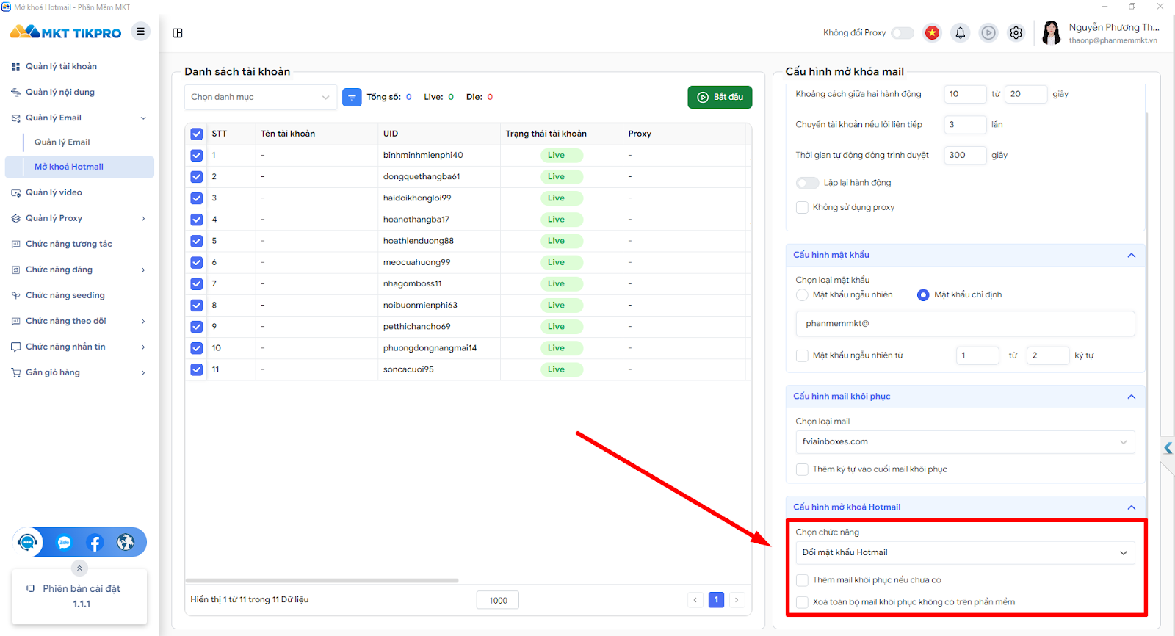Collapse the Cấu hình mở khoá Hotmail section

[1131, 507]
